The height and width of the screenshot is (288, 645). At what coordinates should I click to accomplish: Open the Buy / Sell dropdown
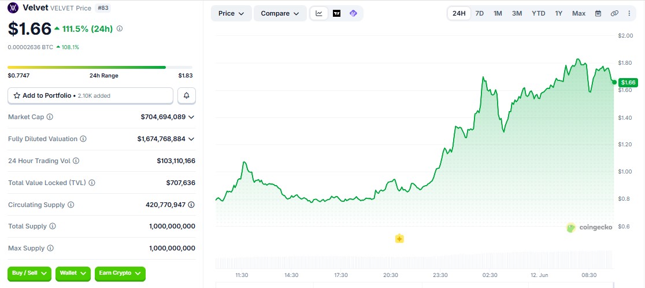pos(29,273)
